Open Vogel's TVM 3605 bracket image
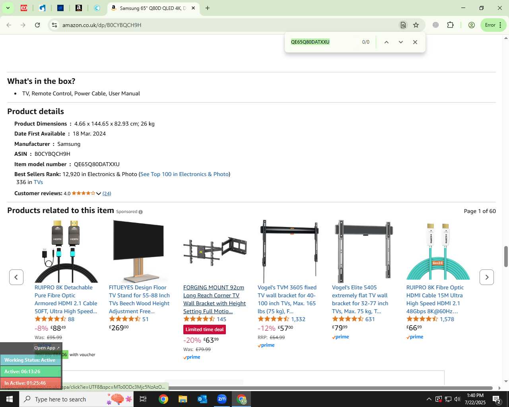Viewport: 509px width, 407px height. click(x=289, y=251)
